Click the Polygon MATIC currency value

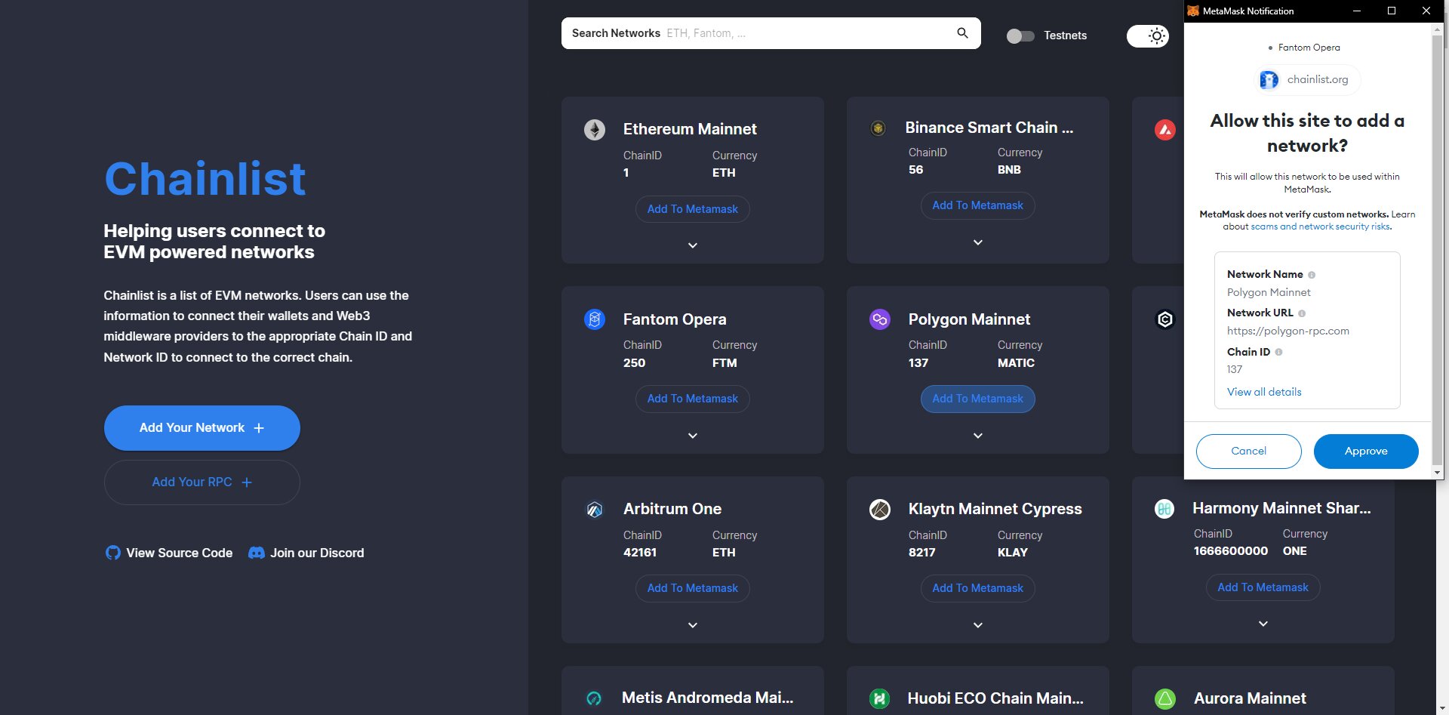(x=1016, y=363)
